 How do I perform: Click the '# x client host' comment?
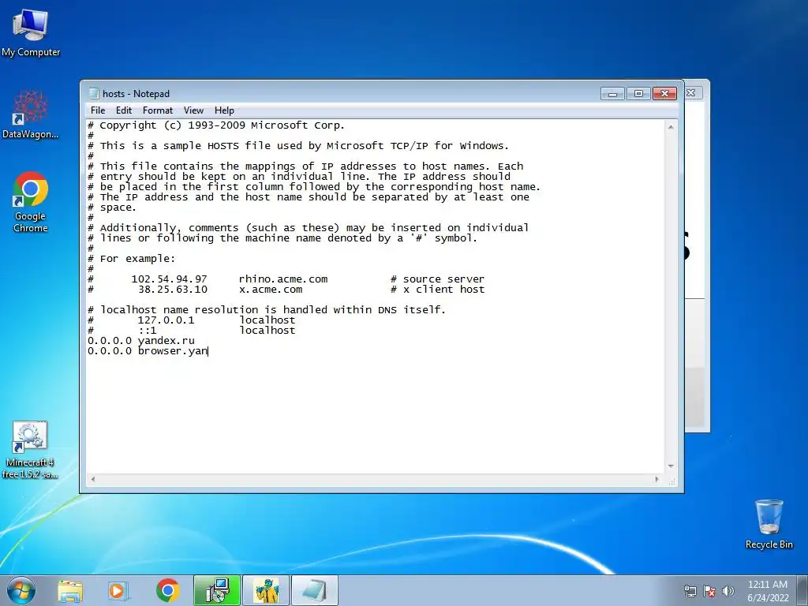coord(437,289)
